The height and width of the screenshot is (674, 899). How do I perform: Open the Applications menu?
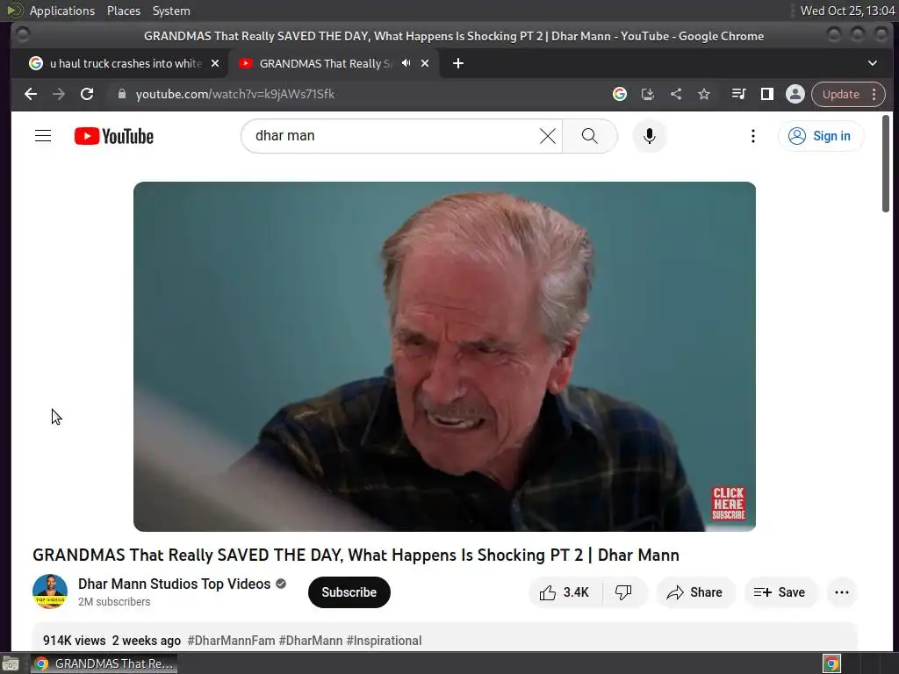point(62,11)
